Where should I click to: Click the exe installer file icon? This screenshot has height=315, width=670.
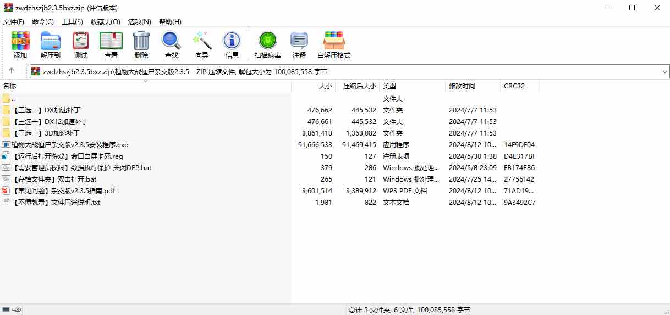point(6,145)
